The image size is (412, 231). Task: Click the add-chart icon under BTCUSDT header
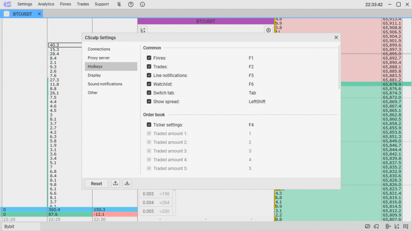click(x=144, y=30)
